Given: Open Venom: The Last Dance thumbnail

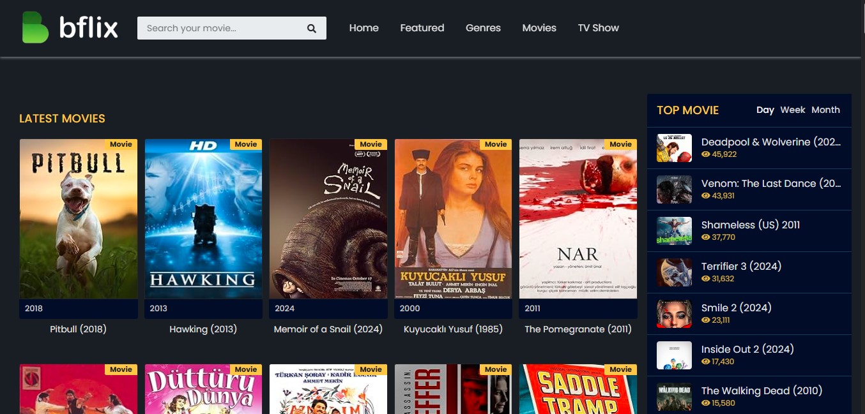Looking at the screenshot, I should click(x=674, y=189).
